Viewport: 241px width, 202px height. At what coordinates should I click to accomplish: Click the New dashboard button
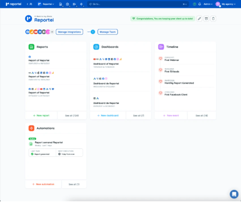pos(108,116)
